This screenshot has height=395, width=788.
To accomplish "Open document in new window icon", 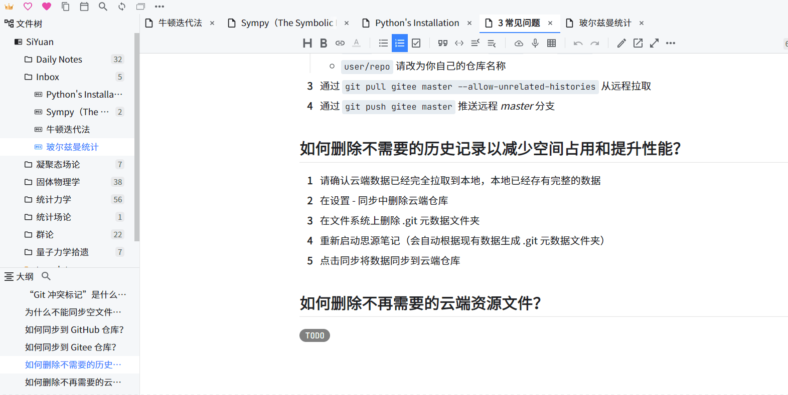I will [x=638, y=43].
